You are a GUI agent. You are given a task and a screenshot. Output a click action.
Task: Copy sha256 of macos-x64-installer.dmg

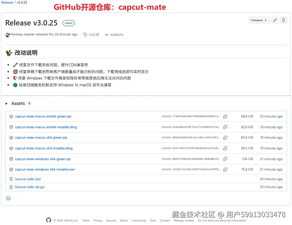click(x=225, y=148)
